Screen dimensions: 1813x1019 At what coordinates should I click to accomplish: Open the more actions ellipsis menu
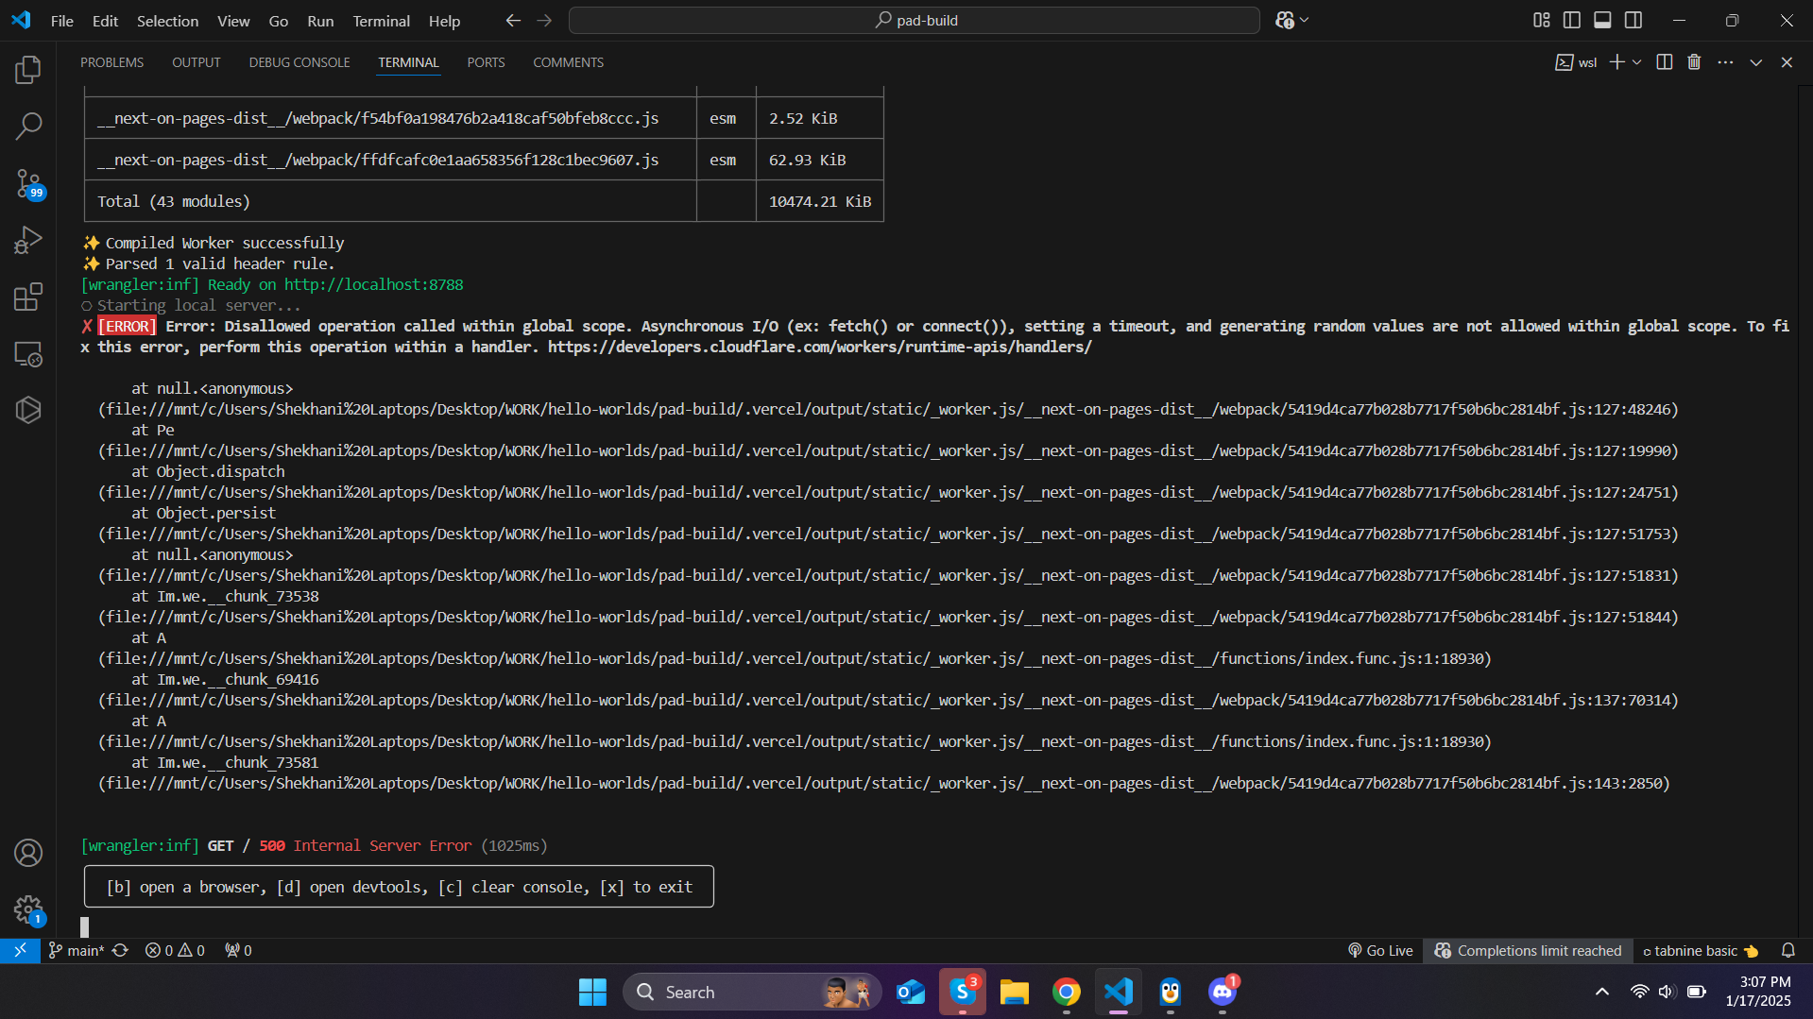tap(1725, 61)
